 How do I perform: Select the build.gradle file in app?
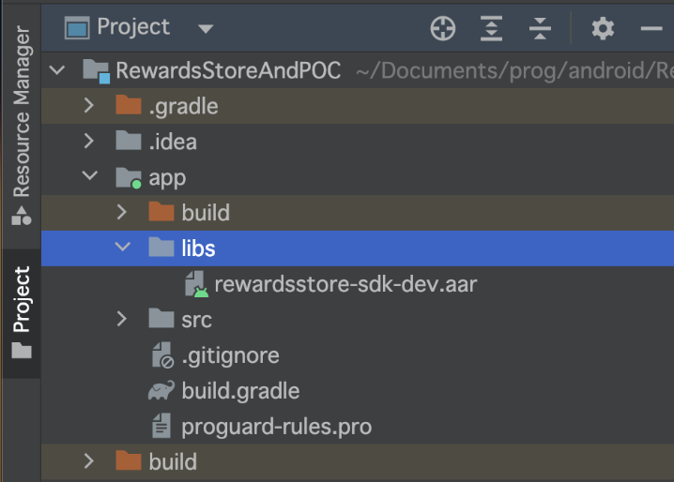click(358, 391)
